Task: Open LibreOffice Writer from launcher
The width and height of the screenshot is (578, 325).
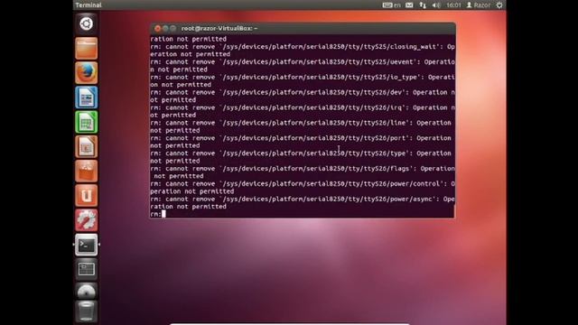Action: (87, 97)
